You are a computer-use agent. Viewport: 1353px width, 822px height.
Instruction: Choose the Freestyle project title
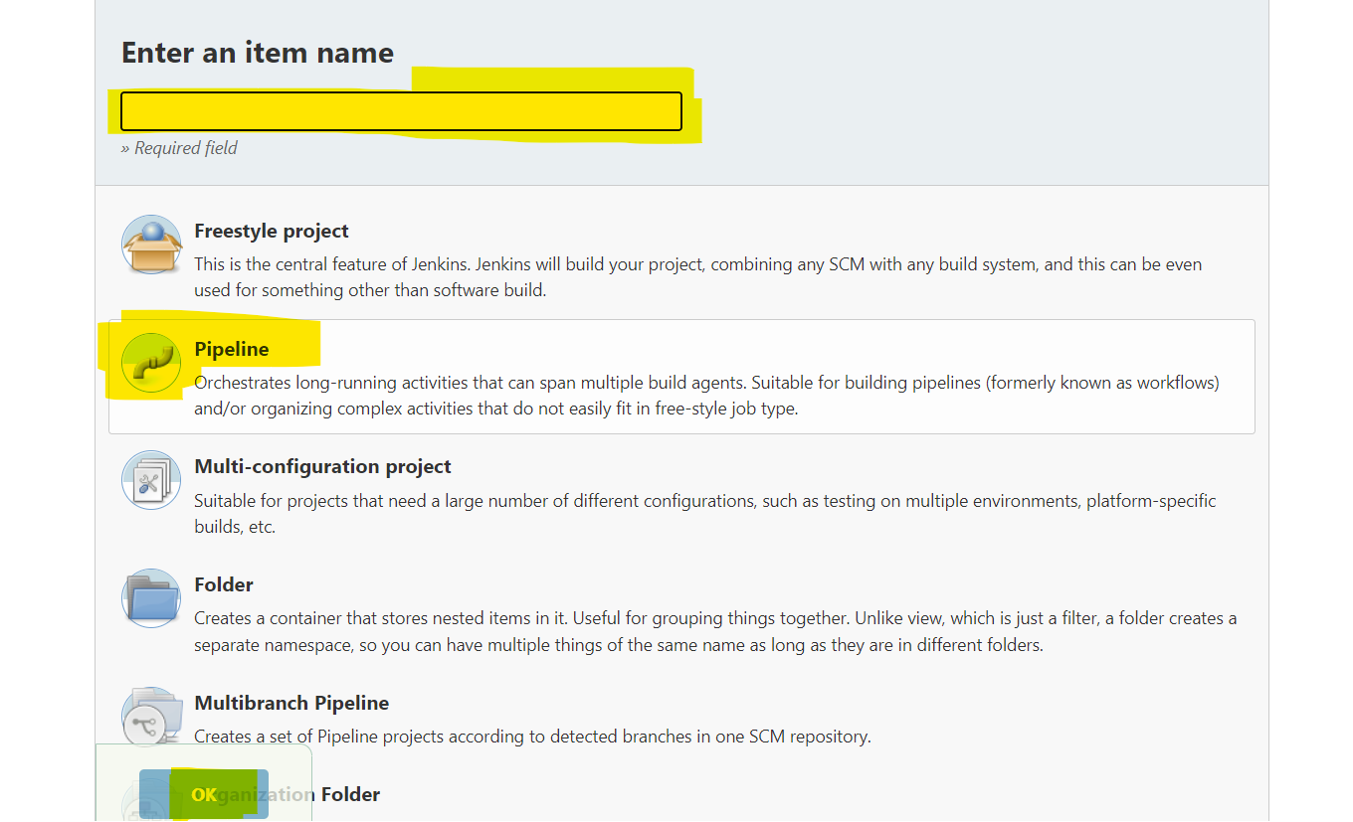click(x=272, y=231)
